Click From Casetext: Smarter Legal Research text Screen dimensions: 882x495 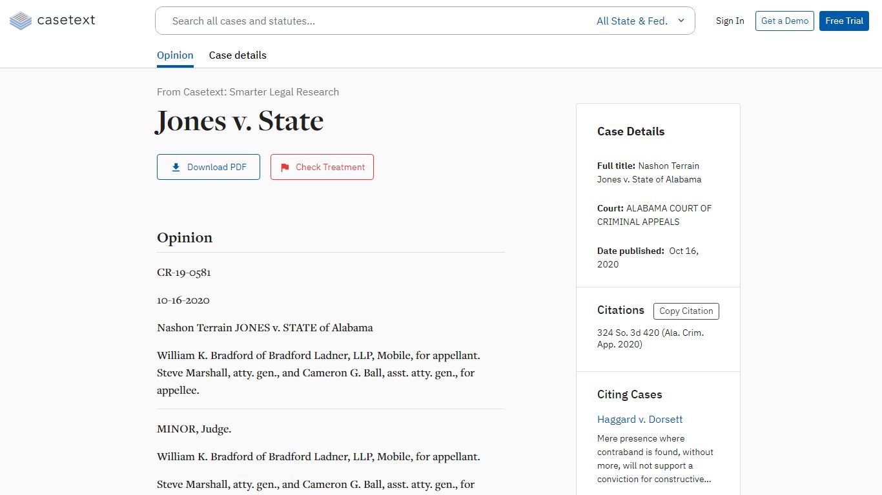[248, 92]
